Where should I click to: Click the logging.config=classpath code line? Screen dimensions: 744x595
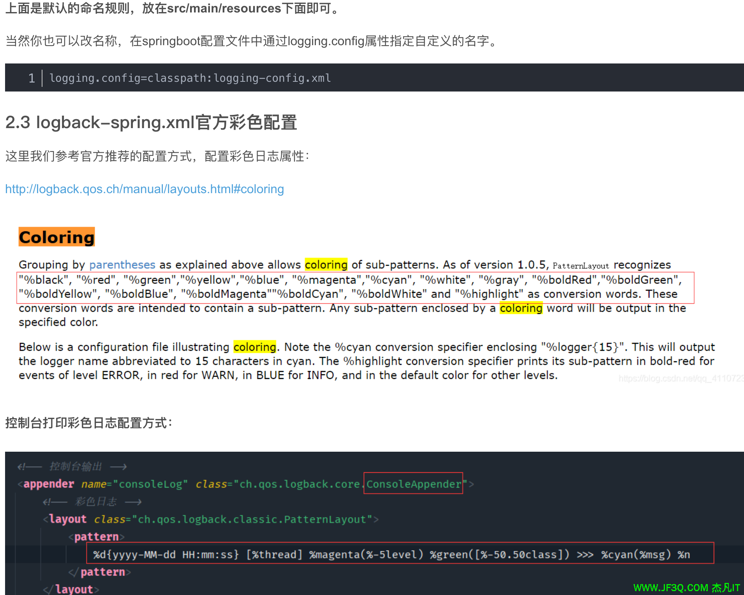190,78
